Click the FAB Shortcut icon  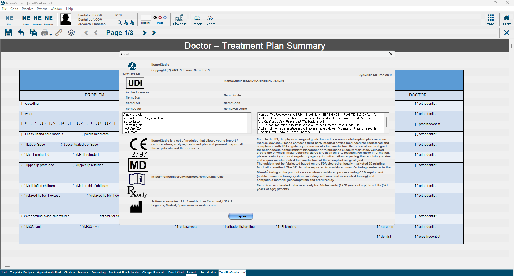[x=179, y=20]
